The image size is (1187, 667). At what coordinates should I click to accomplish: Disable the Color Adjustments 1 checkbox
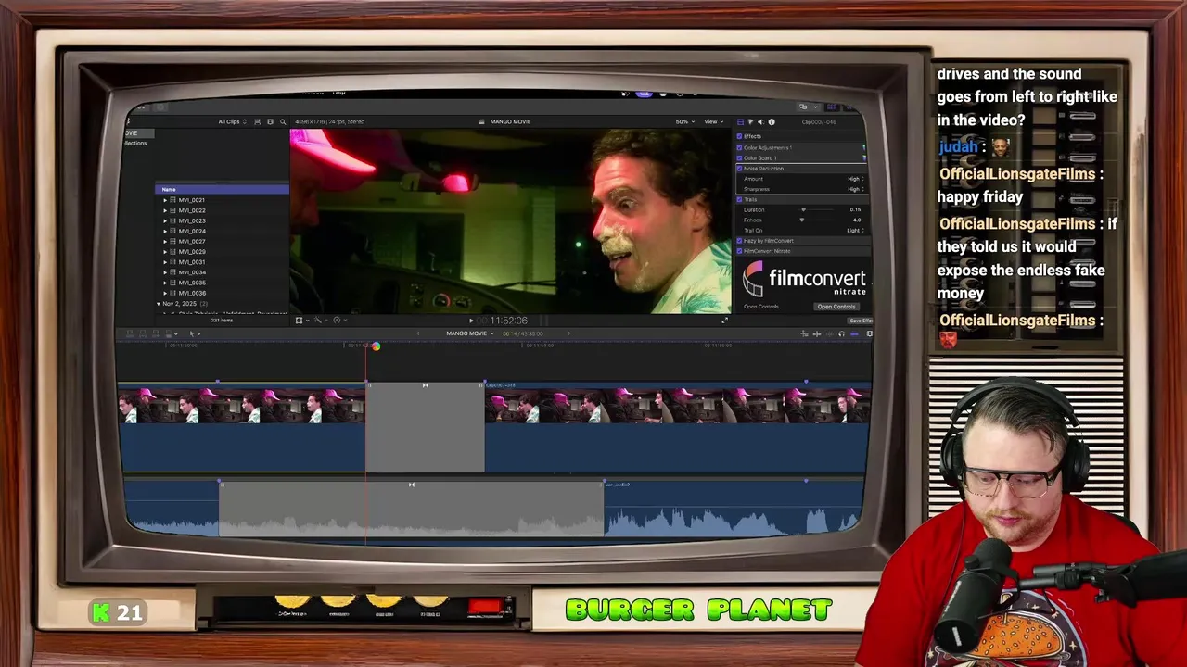pos(740,147)
